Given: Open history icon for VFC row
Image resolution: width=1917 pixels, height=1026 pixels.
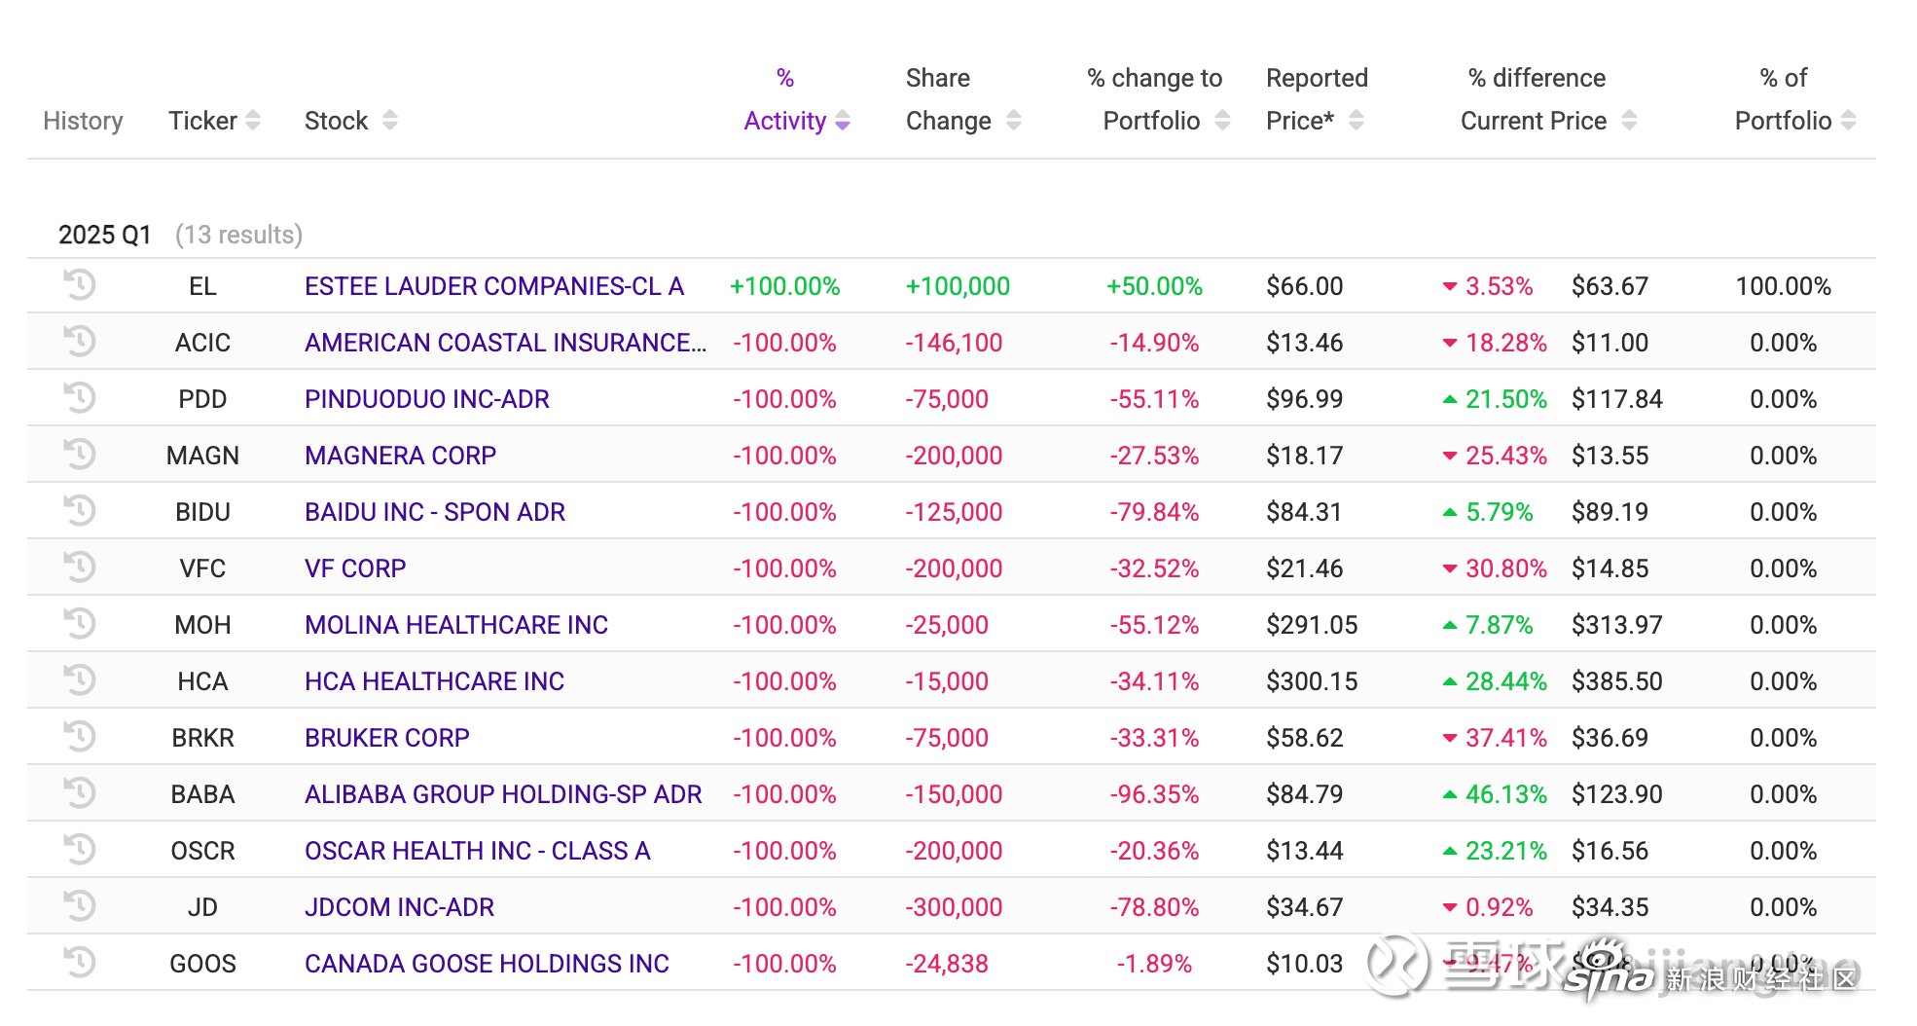Looking at the screenshot, I should click(x=80, y=567).
